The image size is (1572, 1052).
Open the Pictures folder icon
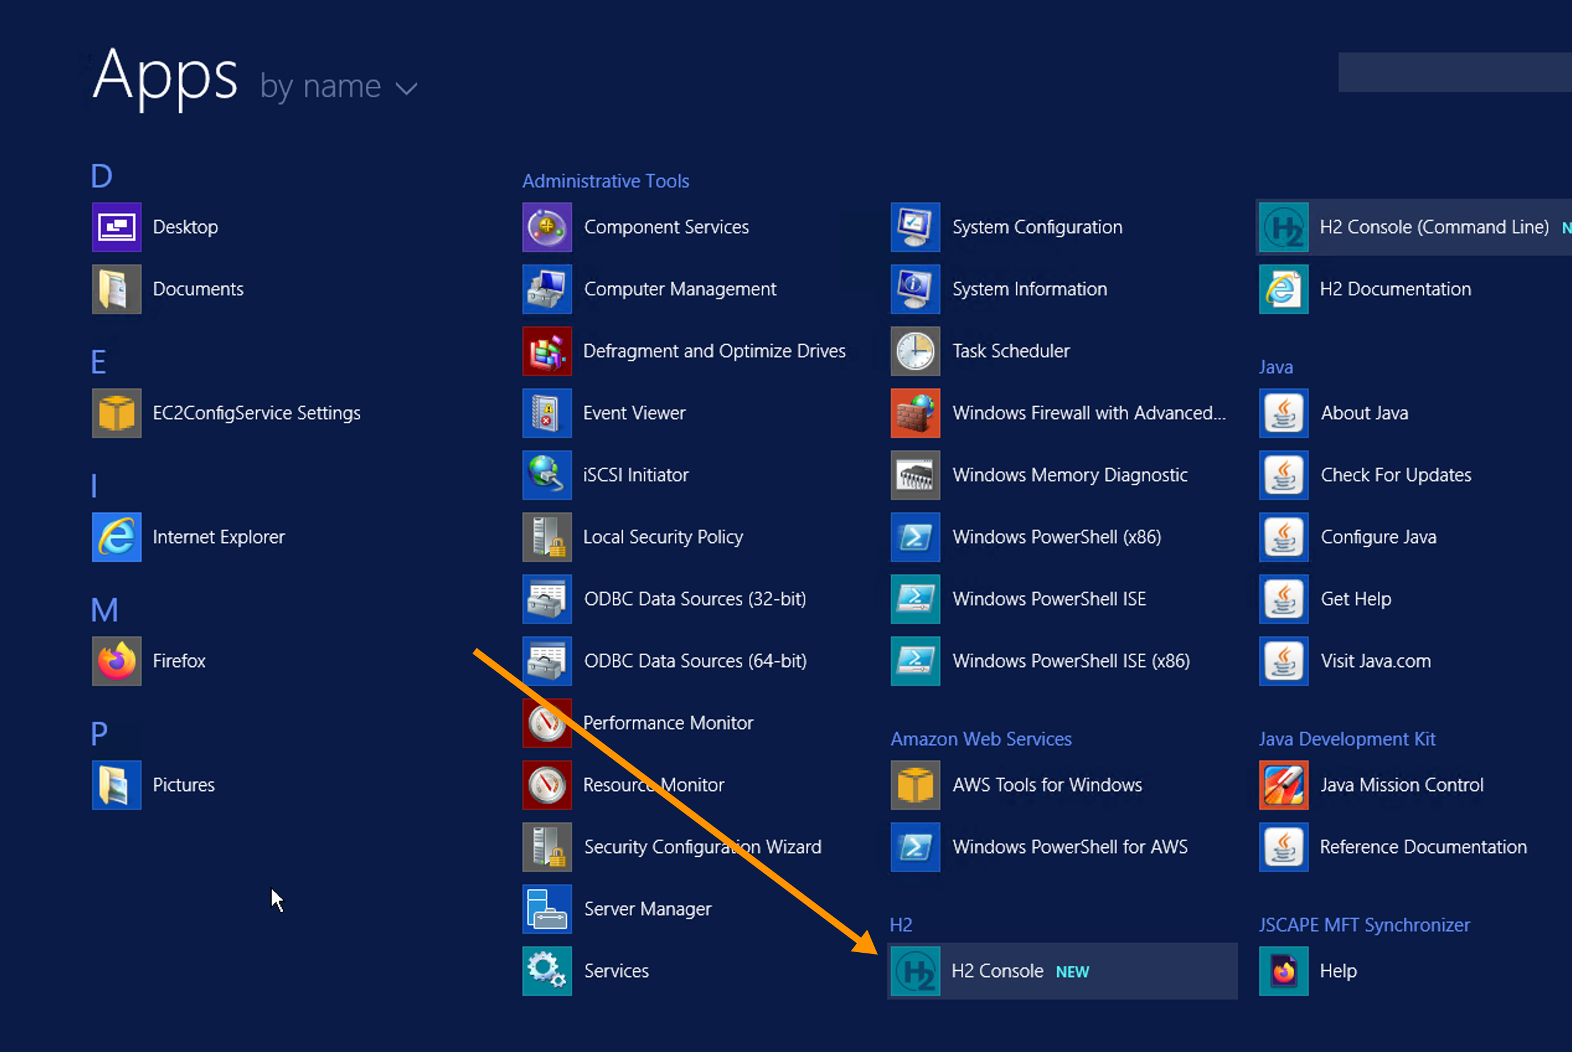point(117,785)
